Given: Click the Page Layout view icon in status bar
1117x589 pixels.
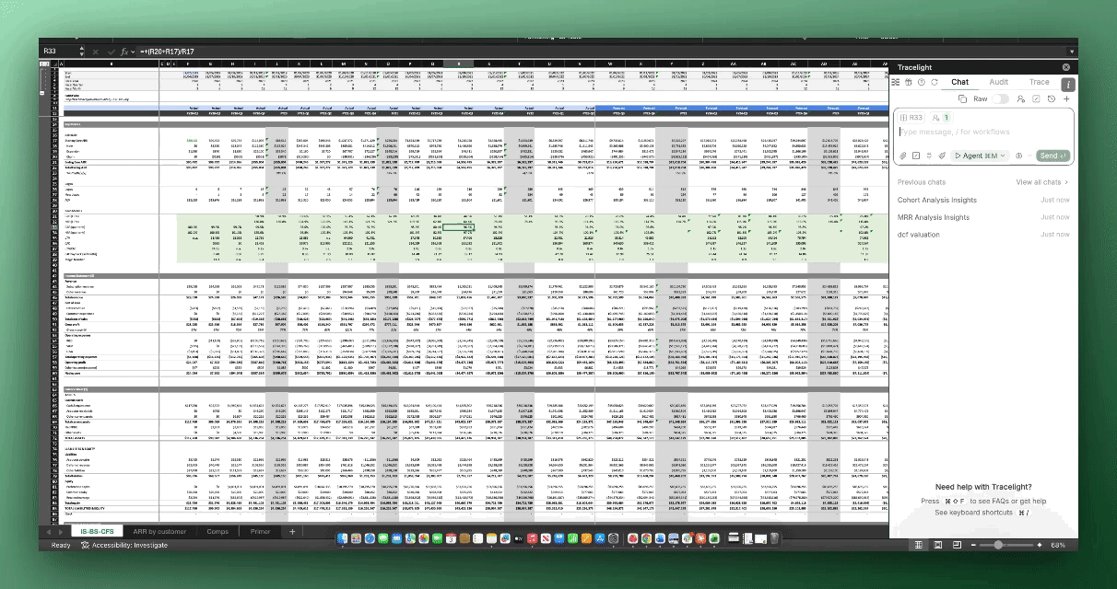Looking at the screenshot, I should 937,545.
